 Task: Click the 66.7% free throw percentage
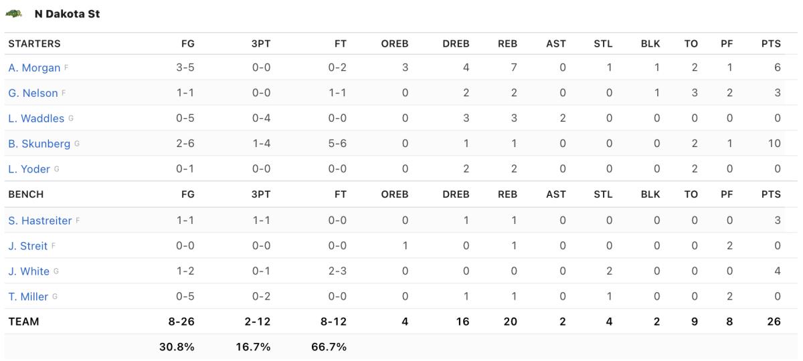point(329,347)
